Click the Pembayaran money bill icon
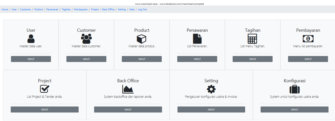This screenshot has height=121, width=335. (x=308, y=39)
